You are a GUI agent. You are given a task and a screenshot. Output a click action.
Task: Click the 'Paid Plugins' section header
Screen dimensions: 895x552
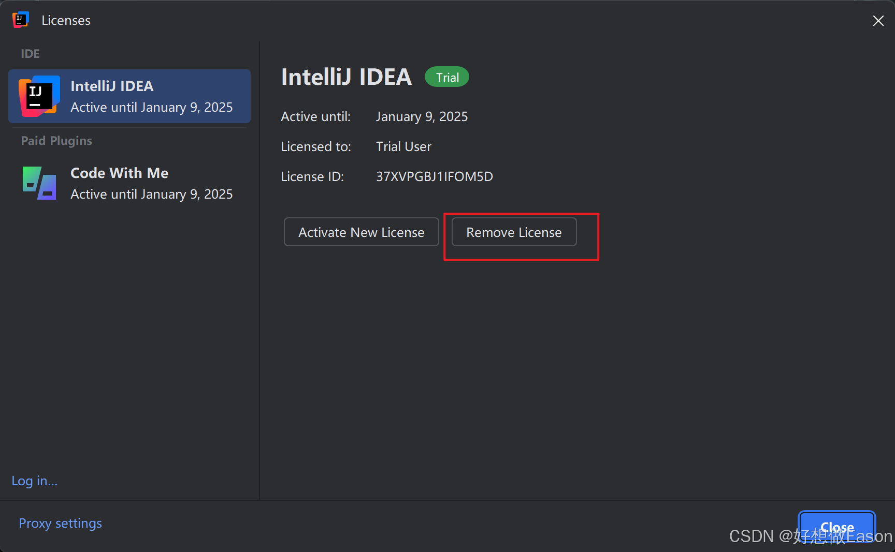point(56,141)
